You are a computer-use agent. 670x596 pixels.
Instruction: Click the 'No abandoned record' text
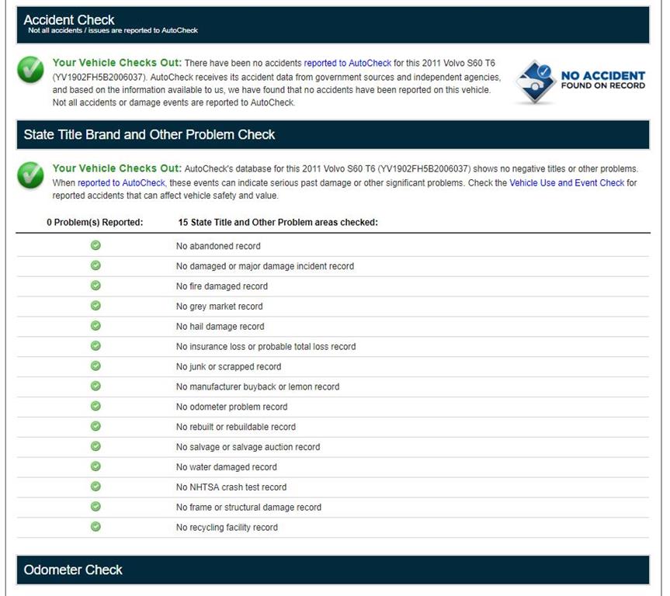point(218,246)
